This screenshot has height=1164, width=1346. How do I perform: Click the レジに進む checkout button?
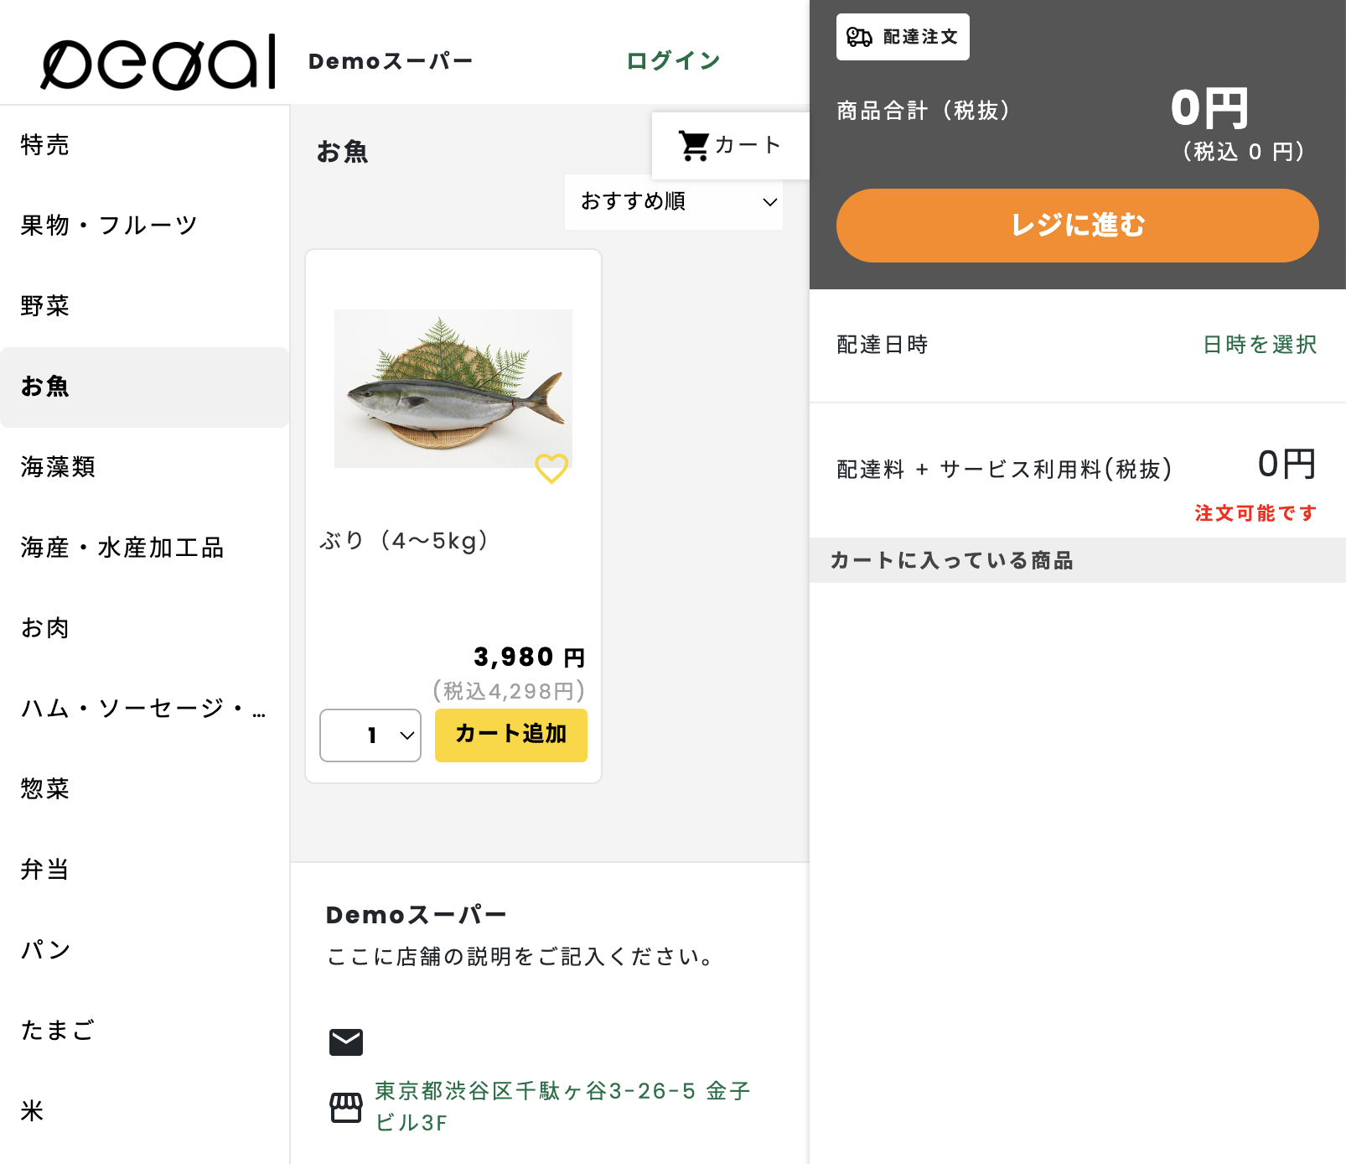coord(1077,225)
